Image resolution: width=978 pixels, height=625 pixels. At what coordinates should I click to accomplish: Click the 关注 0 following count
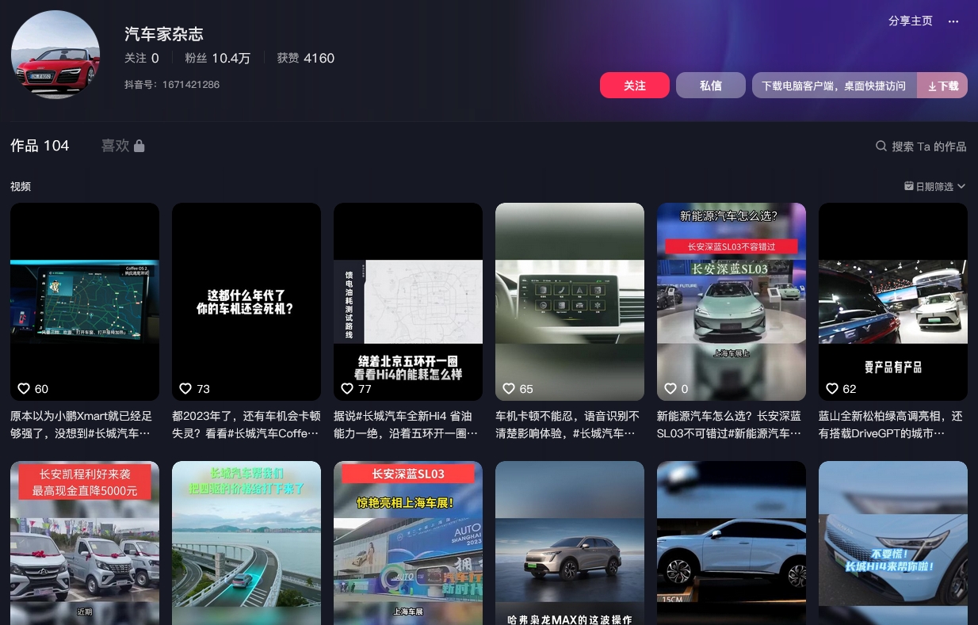(x=142, y=58)
